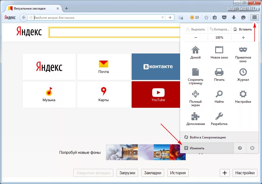
Task: Click the История button
Action: 178,173
